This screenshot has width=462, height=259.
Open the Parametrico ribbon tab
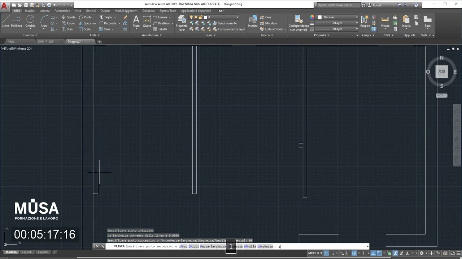[x=62, y=11]
